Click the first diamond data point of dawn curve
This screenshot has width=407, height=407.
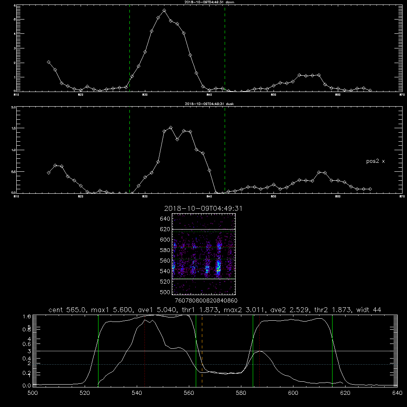pos(48,62)
